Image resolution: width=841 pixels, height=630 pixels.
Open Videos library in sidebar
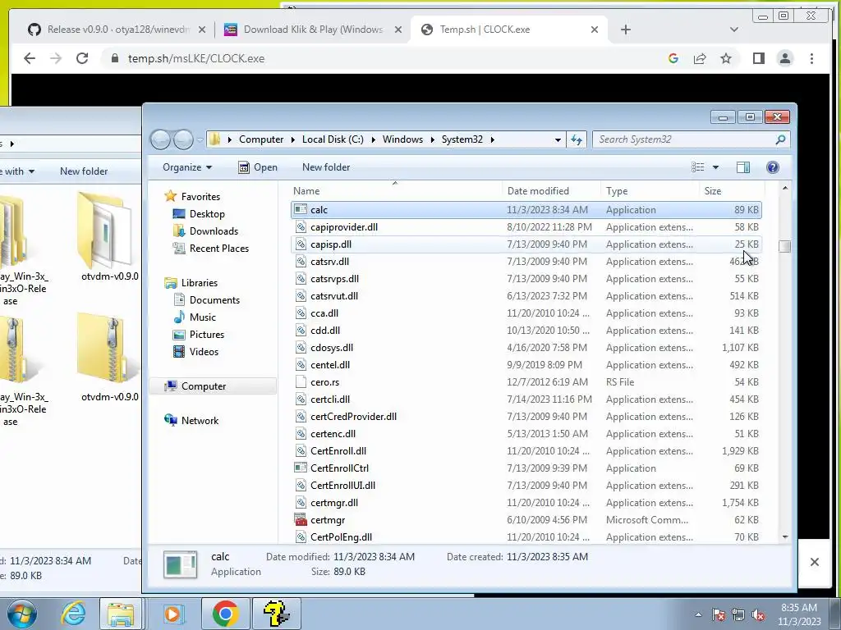(x=196, y=351)
